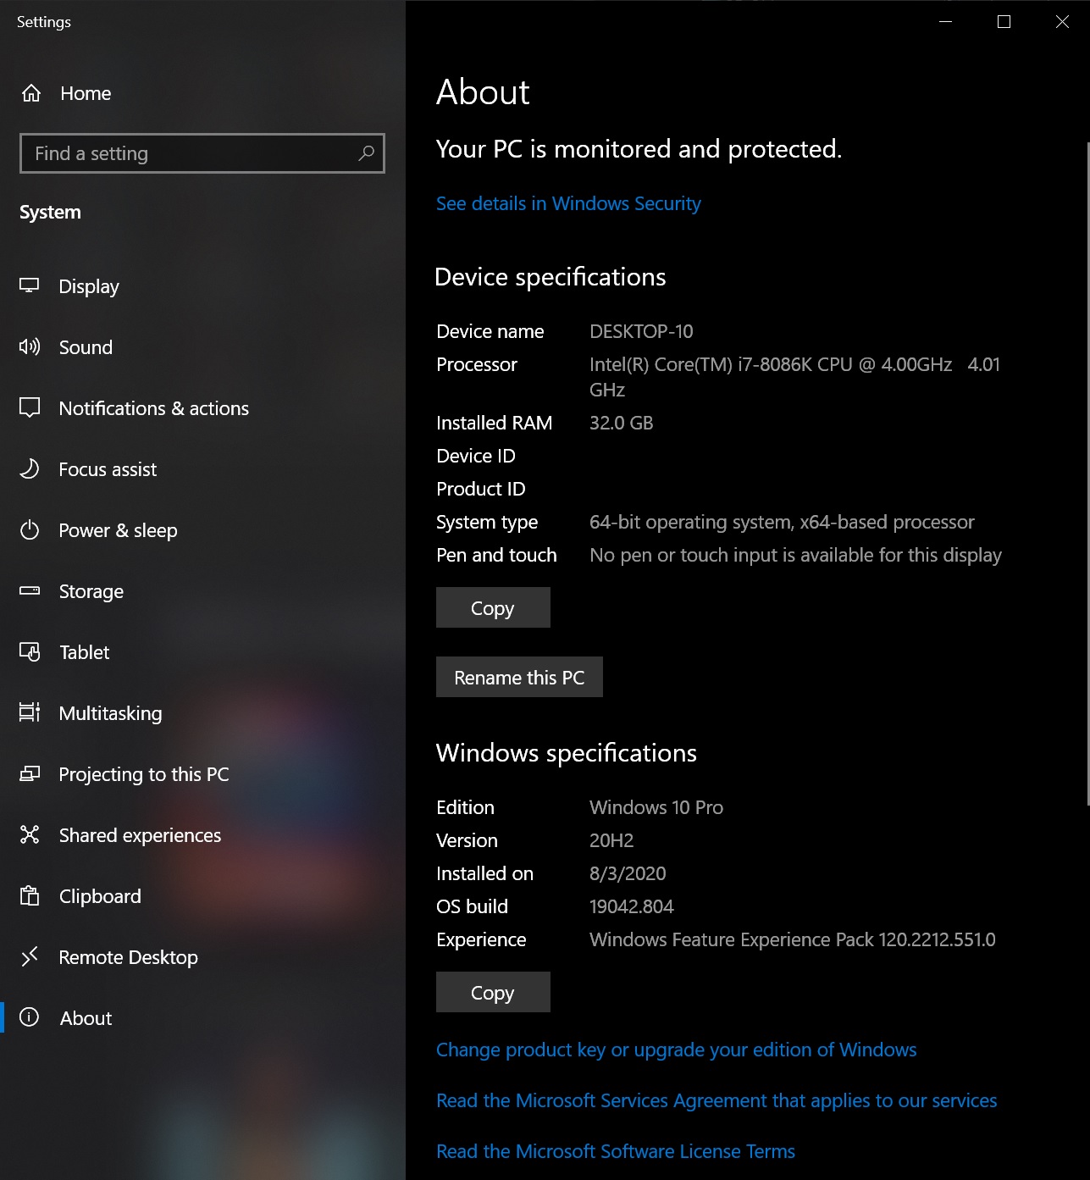Close the Settings window
The height and width of the screenshot is (1180, 1090).
click(x=1061, y=21)
